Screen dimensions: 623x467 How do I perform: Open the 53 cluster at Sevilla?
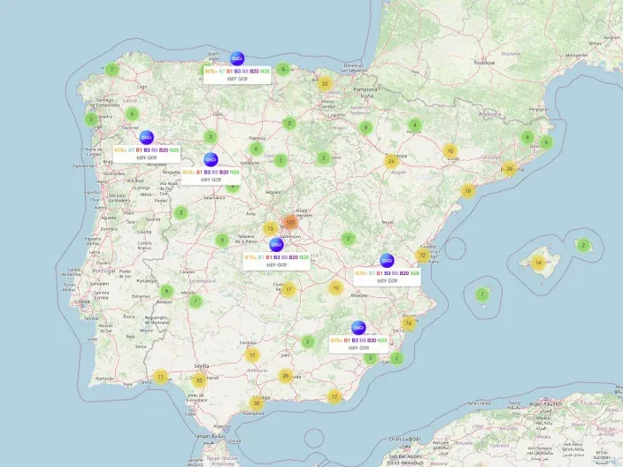[199, 380]
